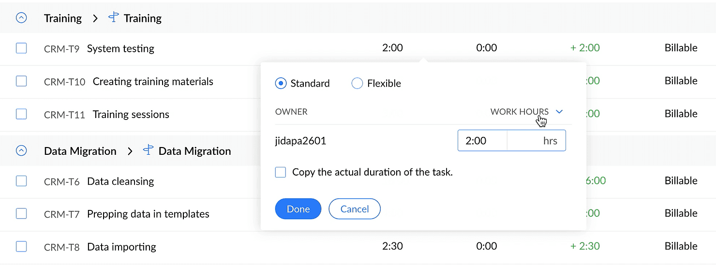
Task: Collapse the Data Migration task list group
Action: click(21, 151)
